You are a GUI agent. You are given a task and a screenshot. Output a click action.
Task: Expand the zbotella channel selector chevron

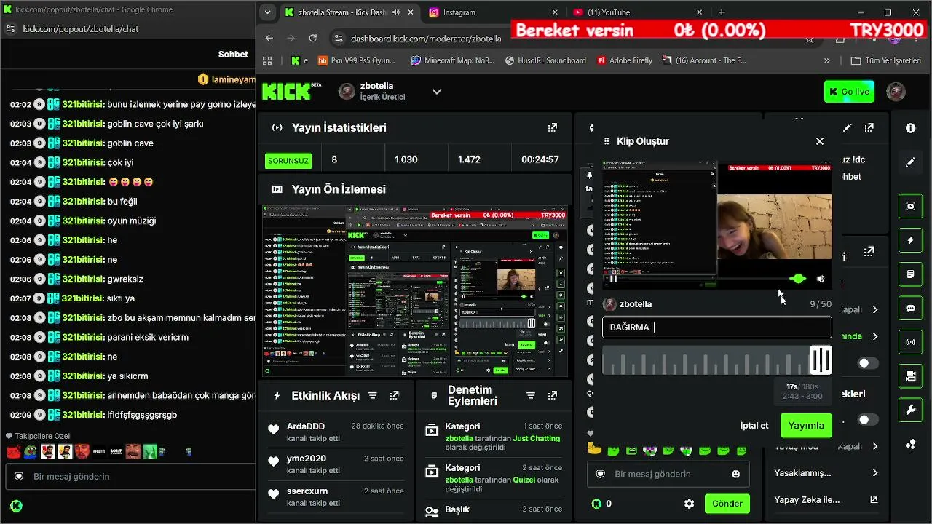coord(437,92)
